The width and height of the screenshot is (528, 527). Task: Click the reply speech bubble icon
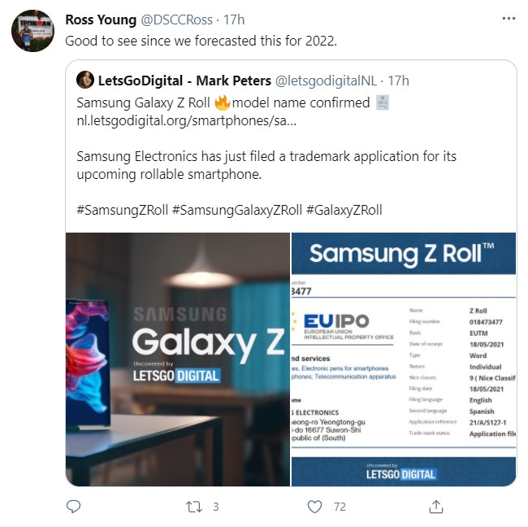pyautogui.click(x=73, y=507)
